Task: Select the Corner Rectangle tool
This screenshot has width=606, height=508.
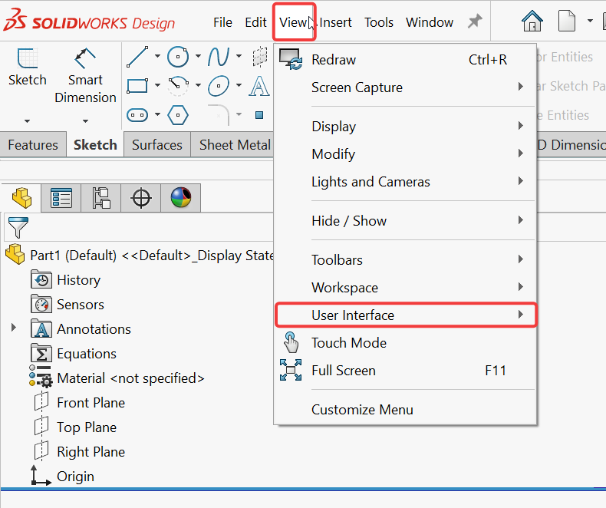Action: click(137, 85)
